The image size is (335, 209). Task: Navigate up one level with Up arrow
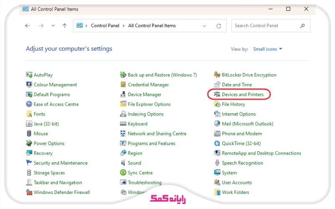tap(64, 25)
